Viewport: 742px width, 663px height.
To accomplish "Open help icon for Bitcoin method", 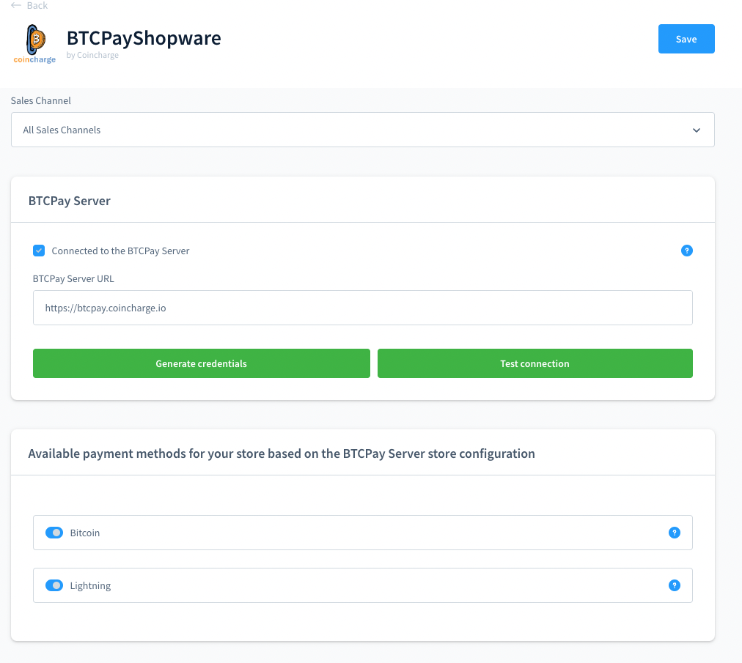I will [x=675, y=533].
